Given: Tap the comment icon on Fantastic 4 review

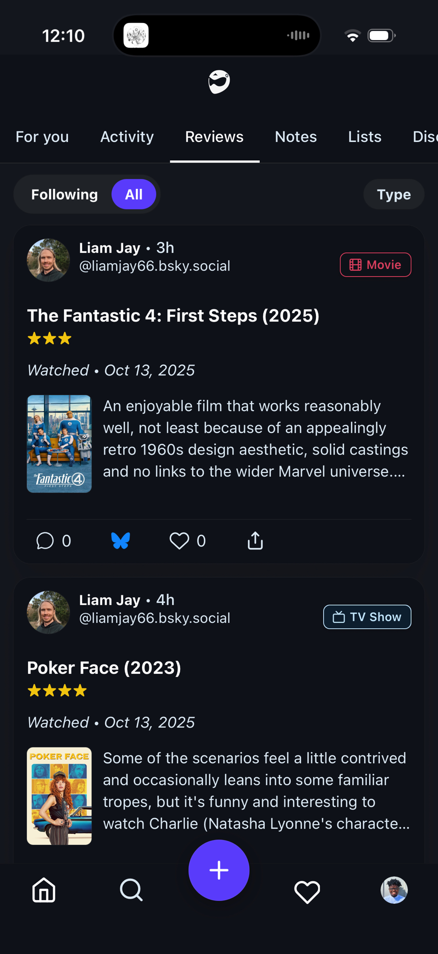Looking at the screenshot, I should [x=45, y=541].
